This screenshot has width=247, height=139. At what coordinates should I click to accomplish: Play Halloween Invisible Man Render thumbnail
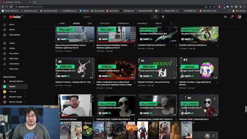pos(116,105)
